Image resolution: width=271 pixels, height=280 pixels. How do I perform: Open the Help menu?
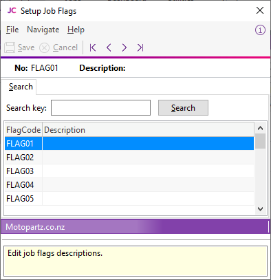click(76, 30)
